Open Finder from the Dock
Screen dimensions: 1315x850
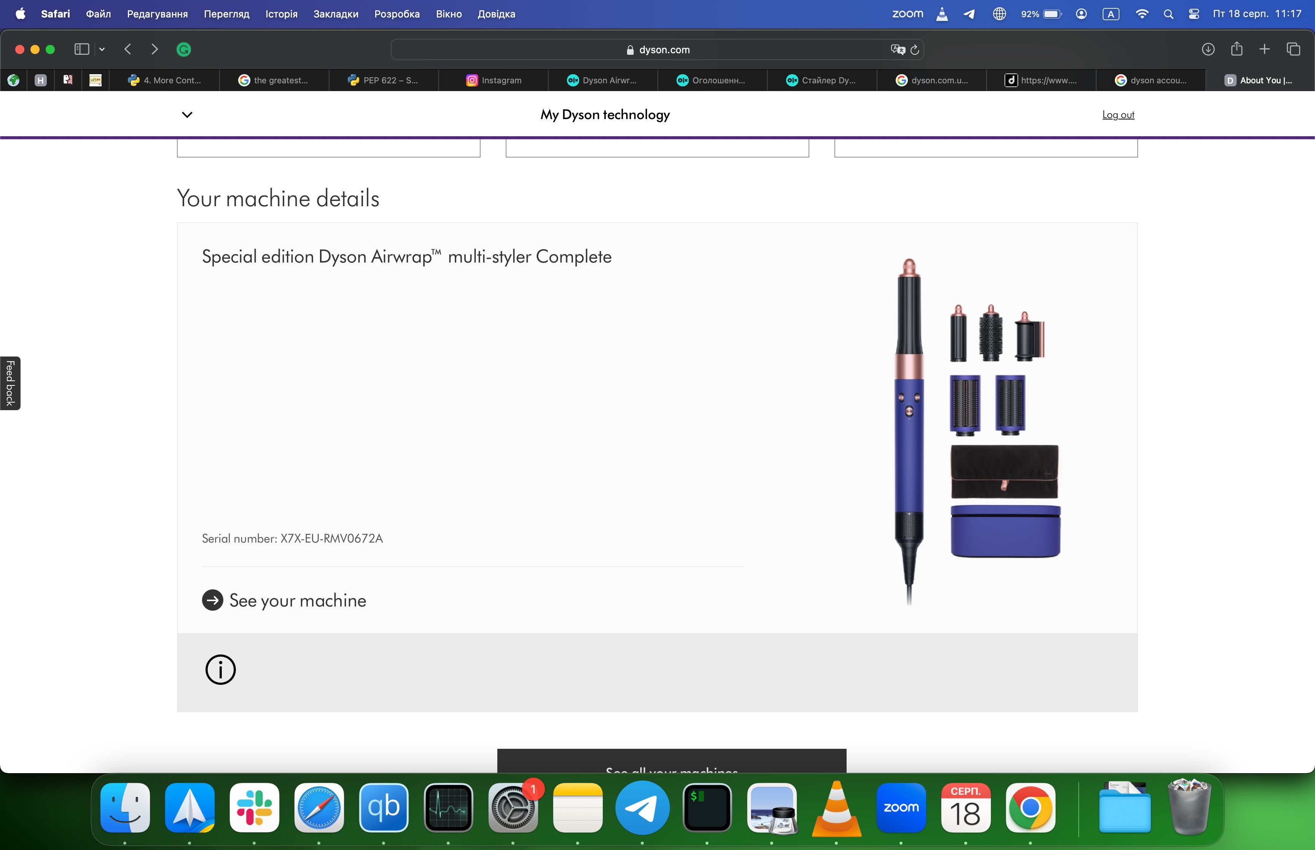pyautogui.click(x=125, y=807)
